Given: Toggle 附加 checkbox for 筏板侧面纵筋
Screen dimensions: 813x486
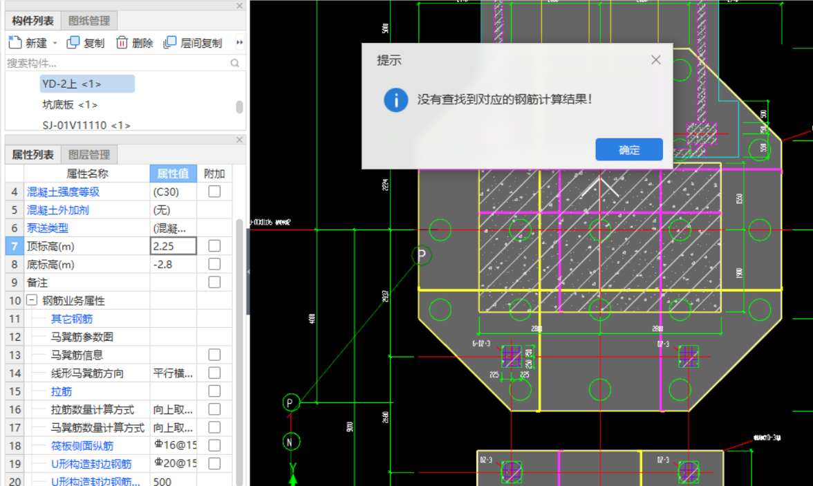Looking at the screenshot, I should pos(214,445).
